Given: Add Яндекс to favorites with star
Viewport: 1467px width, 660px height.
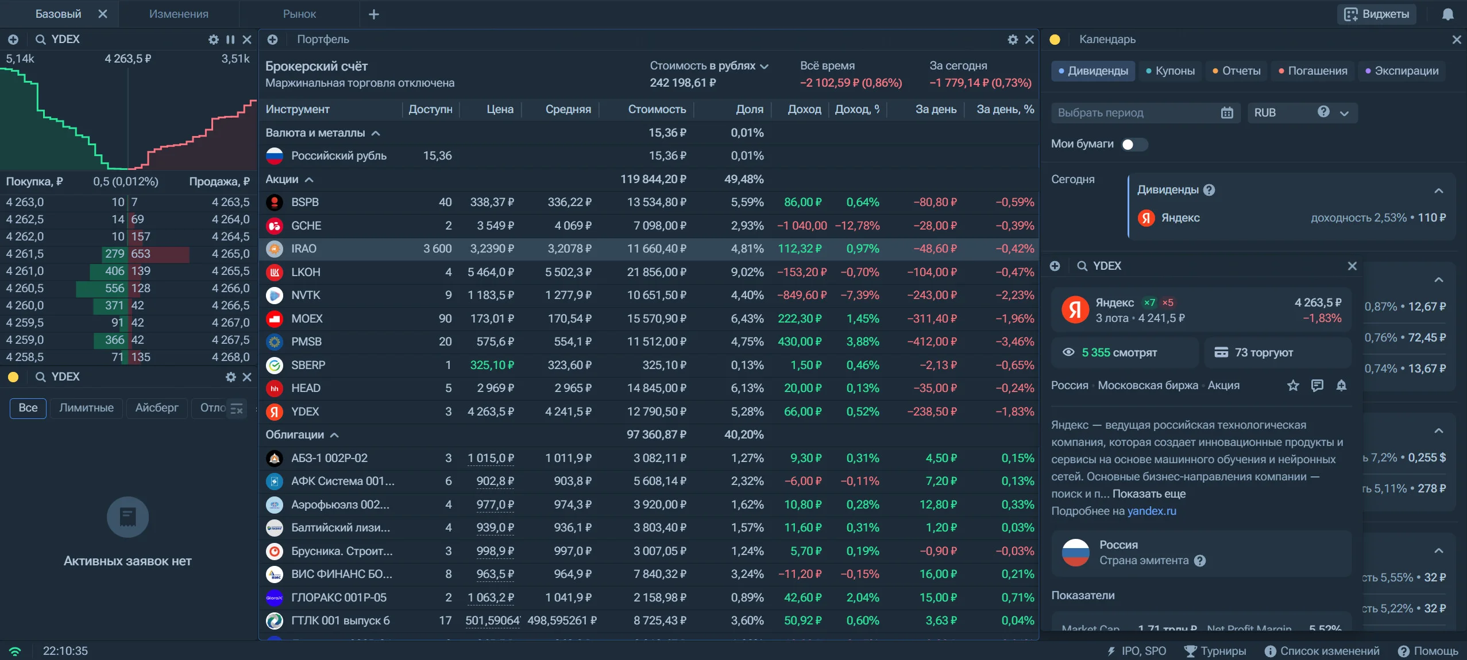Looking at the screenshot, I should pyautogui.click(x=1293, y=386).
